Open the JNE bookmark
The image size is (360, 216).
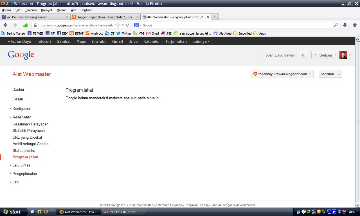(x=166, y=33)
